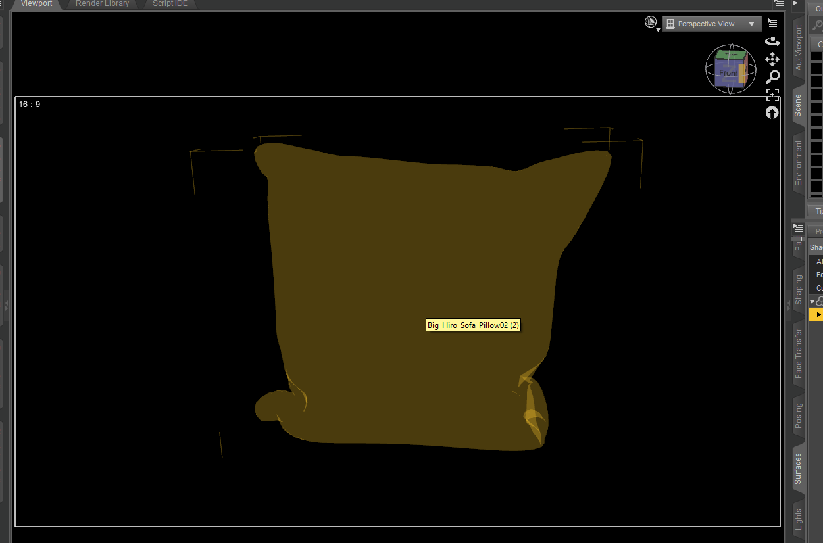
Task: Open the Posing side tab
Action: pos(799,415)
